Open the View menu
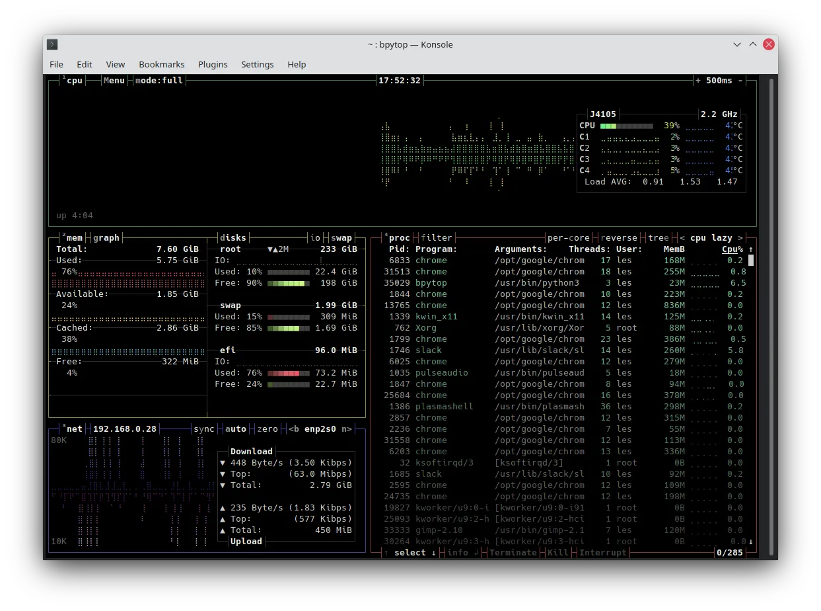This screenshot has width=821, height=611. [x=116, y=64]
